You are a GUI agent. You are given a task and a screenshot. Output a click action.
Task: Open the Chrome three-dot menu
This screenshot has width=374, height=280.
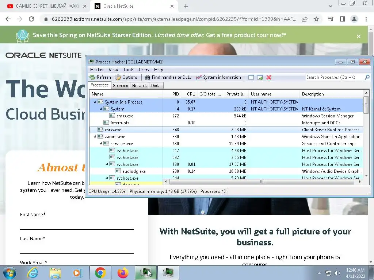pos(366,19)
